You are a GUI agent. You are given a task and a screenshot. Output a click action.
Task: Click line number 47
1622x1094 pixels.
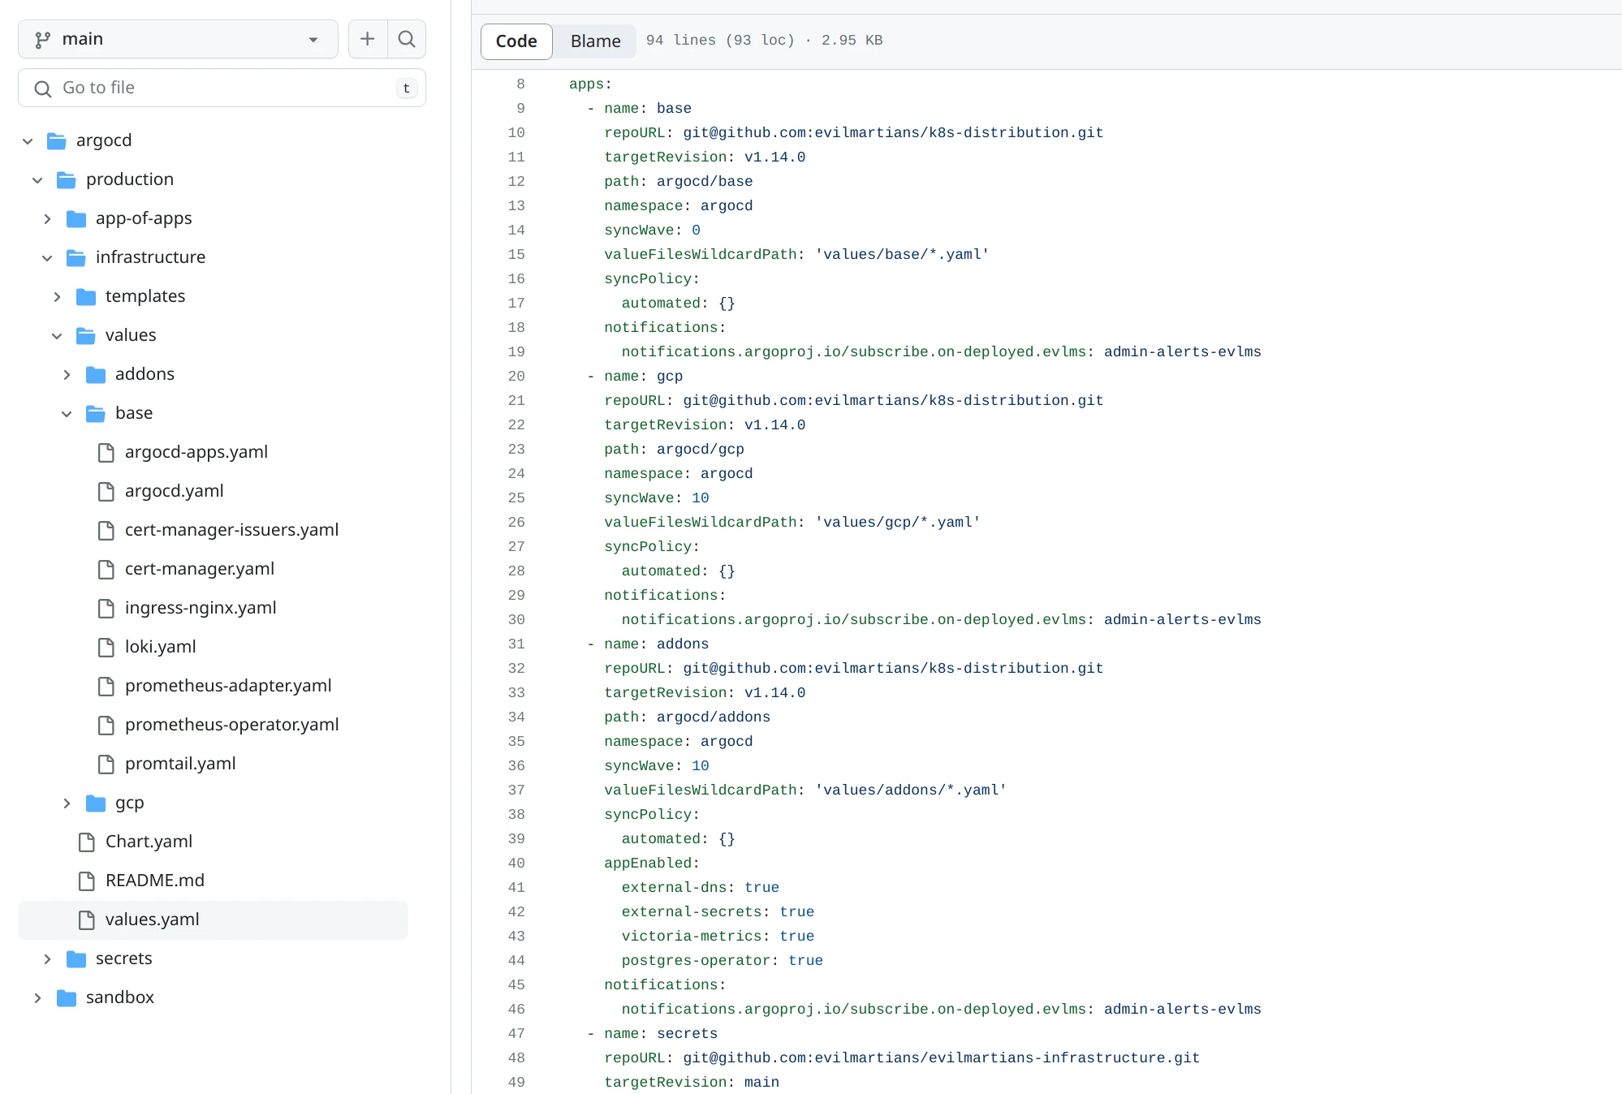coord(516,1034)
